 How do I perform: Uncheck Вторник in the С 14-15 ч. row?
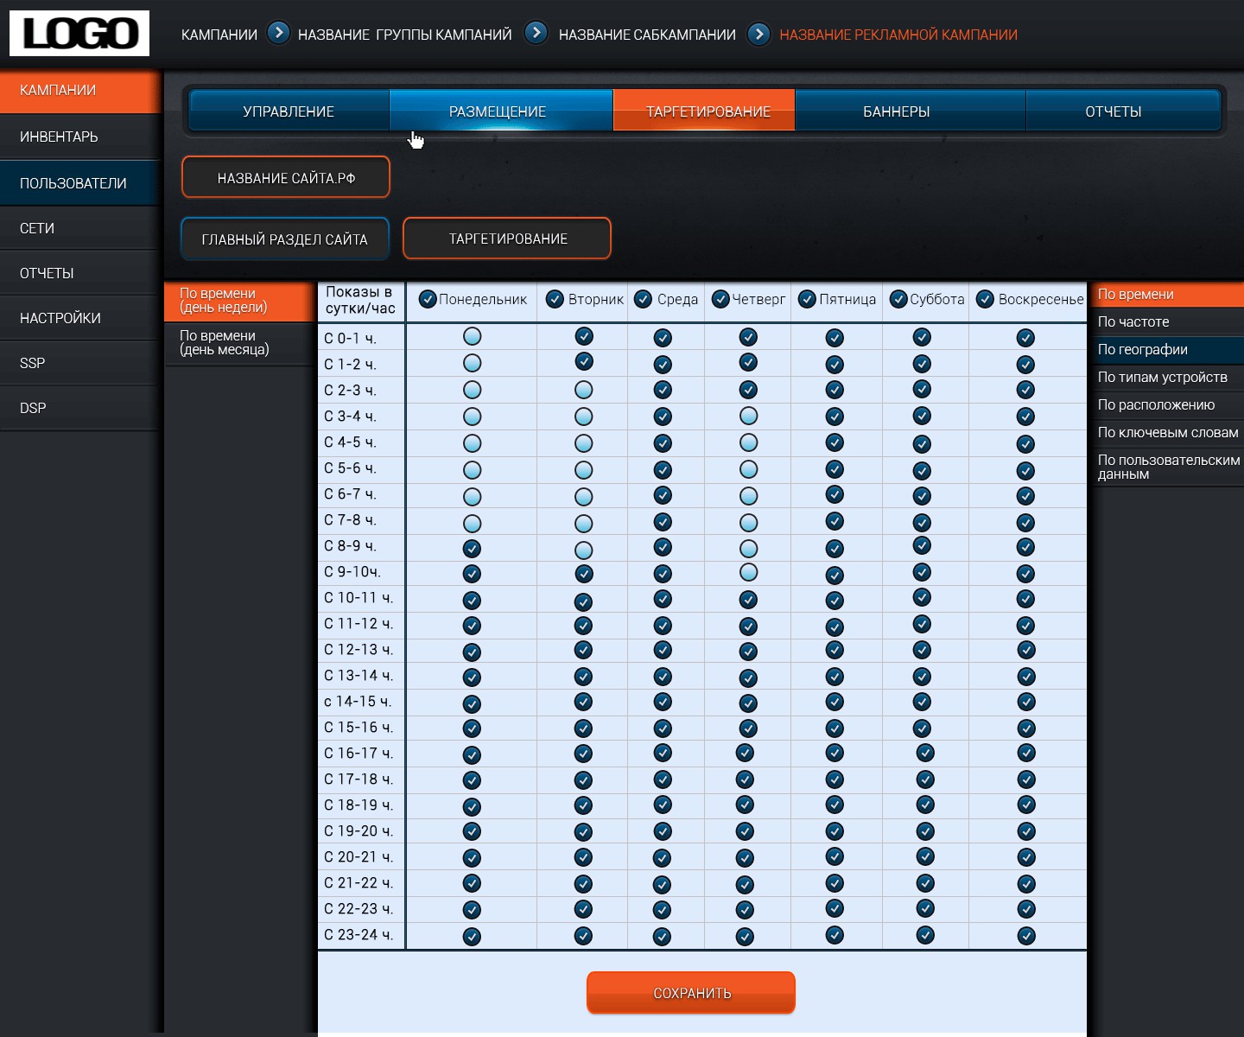tap(584, 702)
